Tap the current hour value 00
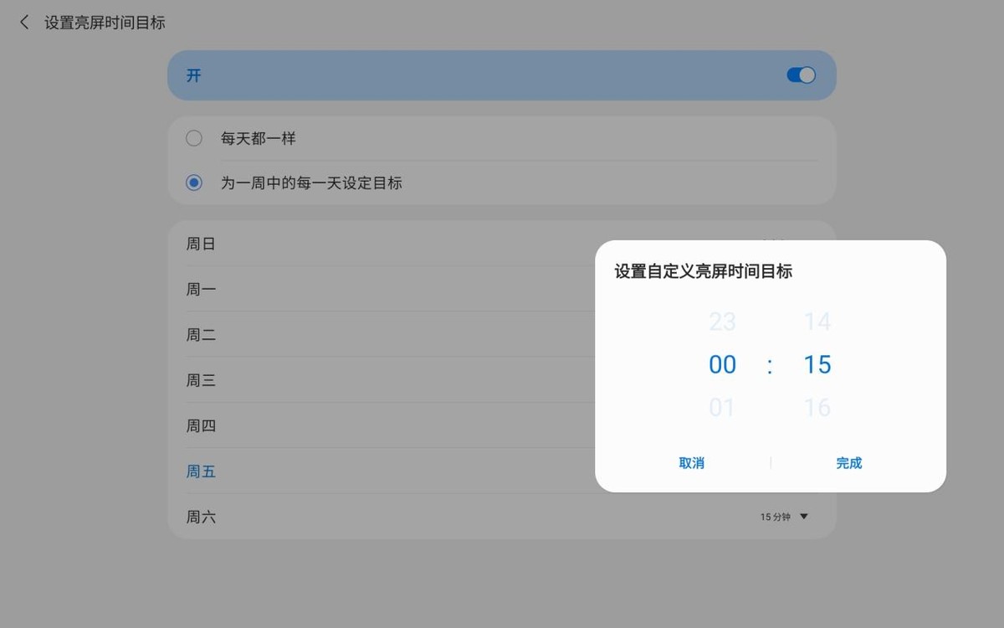This screenshot has width=1004, height=628. pos(722,364)
